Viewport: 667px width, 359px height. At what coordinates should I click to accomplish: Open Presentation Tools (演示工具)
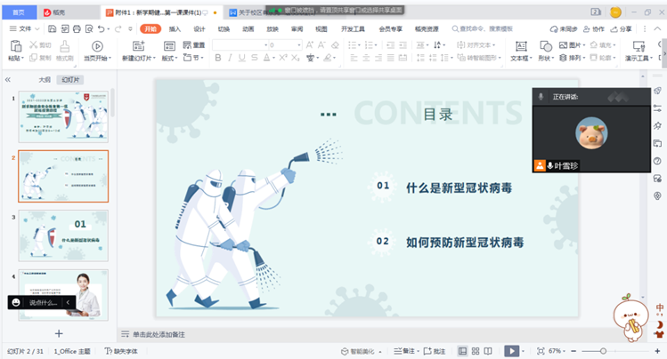click(x=639, y=50)
